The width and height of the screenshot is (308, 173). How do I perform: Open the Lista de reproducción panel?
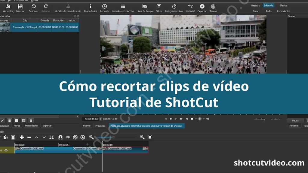tap(122, 7)
